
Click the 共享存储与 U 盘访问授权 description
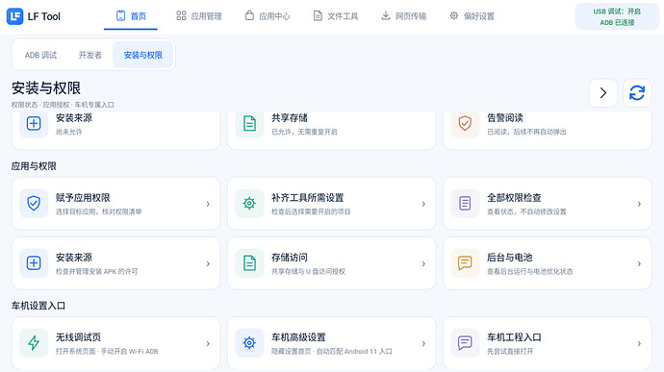coord(308,271)
